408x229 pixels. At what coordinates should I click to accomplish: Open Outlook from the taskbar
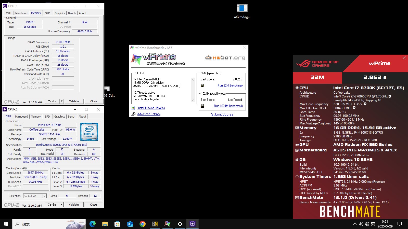pyautogui.click(x=130, y=224)
